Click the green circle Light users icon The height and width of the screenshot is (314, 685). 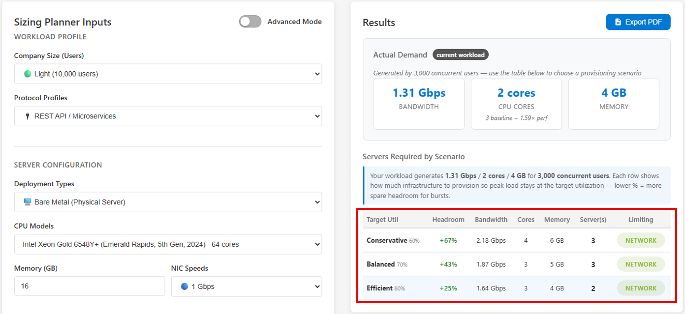point(28,74)
